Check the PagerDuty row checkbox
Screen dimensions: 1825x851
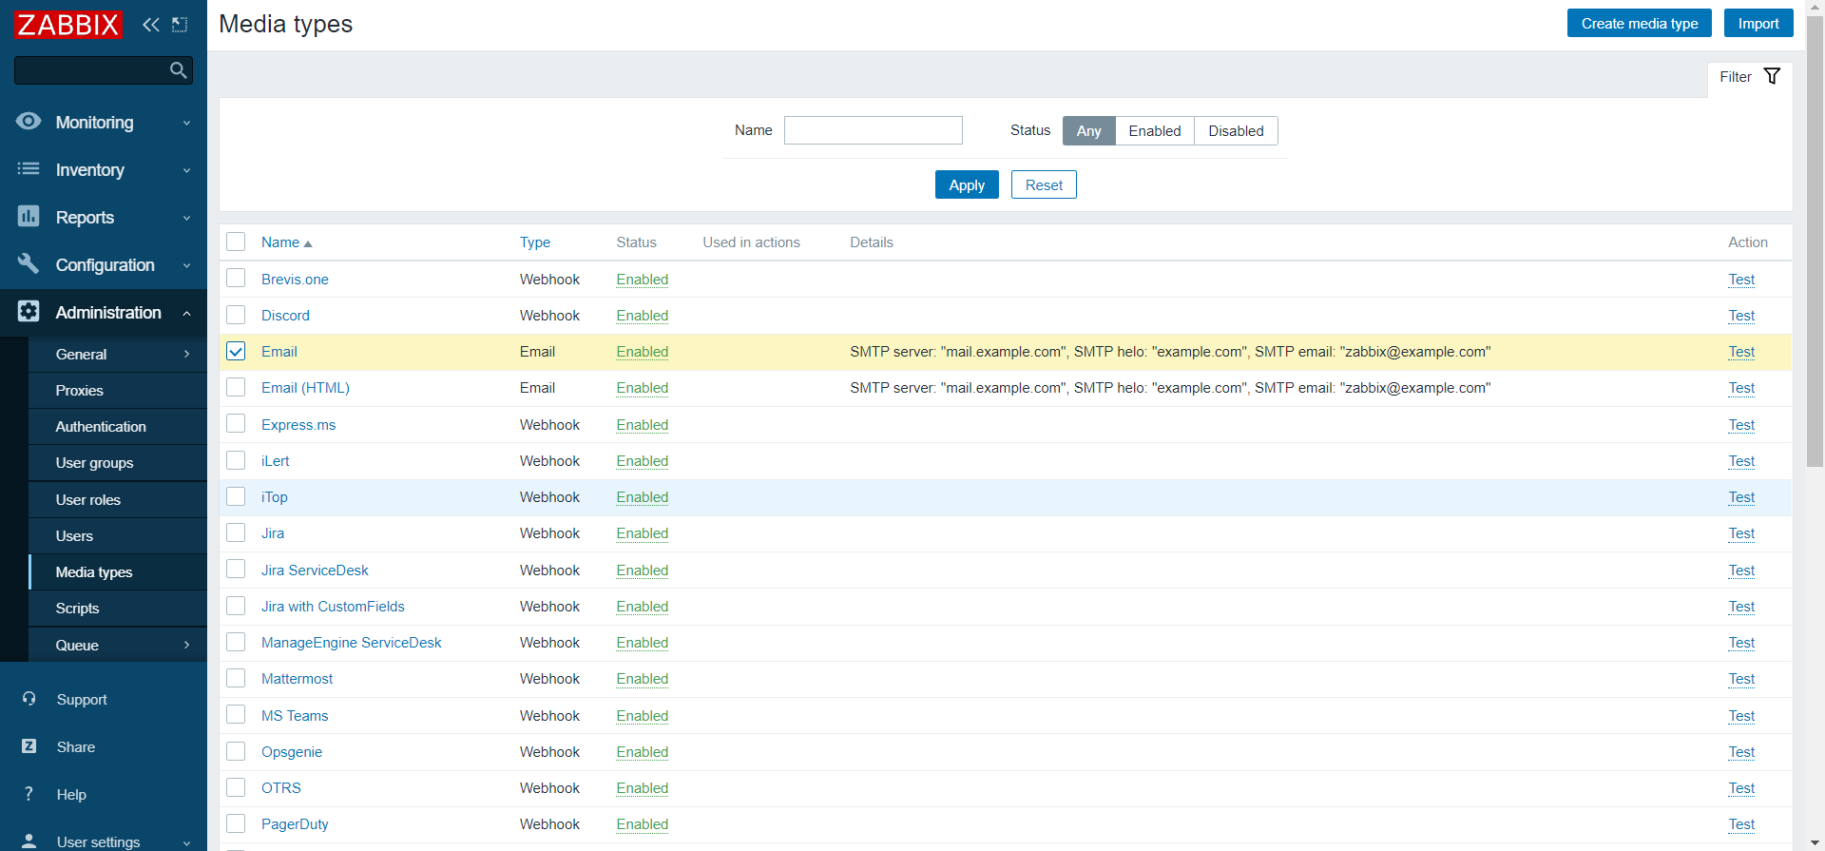[236, 823]
